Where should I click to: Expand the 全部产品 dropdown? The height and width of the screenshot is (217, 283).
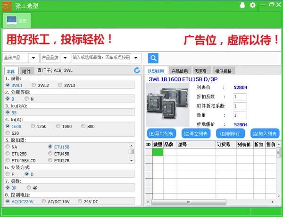pyautogui.click(x=33, y=58)
